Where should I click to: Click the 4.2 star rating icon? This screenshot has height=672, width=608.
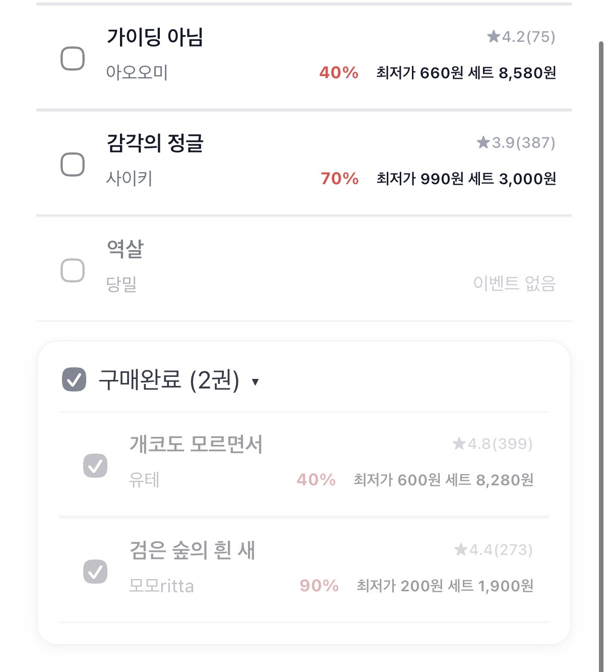tap(494, 36)
